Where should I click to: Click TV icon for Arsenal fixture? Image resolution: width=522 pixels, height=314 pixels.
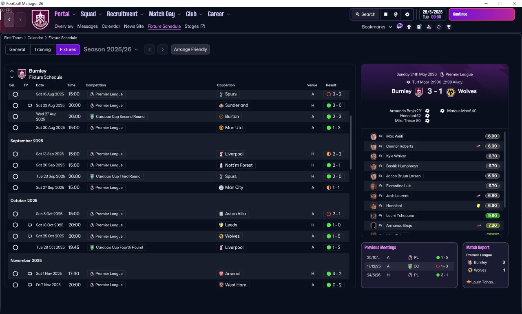tap(30, 274)
